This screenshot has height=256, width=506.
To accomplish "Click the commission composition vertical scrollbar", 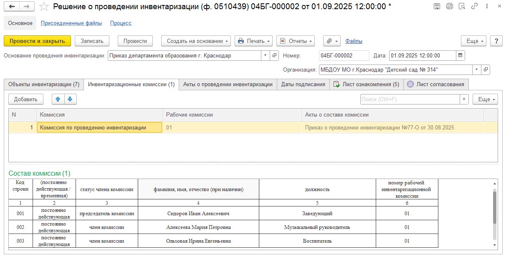I will [x=495, y=208].
